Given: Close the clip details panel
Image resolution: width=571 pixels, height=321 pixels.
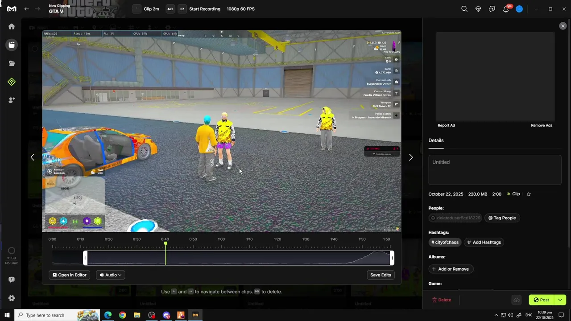Looking at the screenshot, I should [563, 26].
